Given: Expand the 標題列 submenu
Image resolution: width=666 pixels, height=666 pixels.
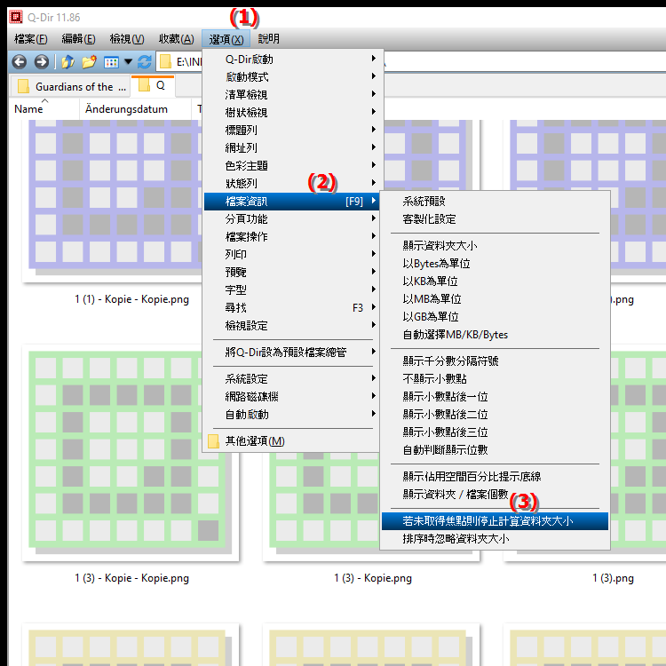Looking at the screenshot, I should point(293,130).
